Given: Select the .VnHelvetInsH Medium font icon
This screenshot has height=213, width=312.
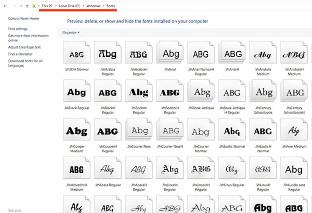Looking at the screenshot, I should point(76,168).
